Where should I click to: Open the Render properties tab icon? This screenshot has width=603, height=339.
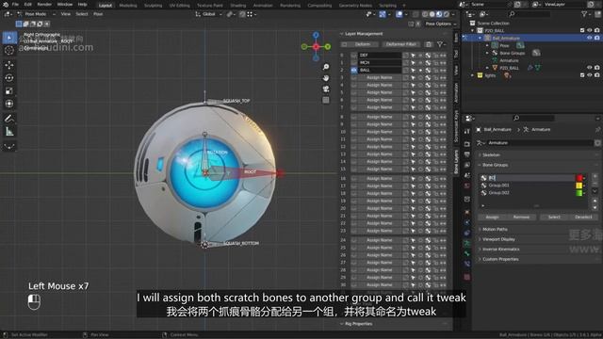tap(467, 144)
